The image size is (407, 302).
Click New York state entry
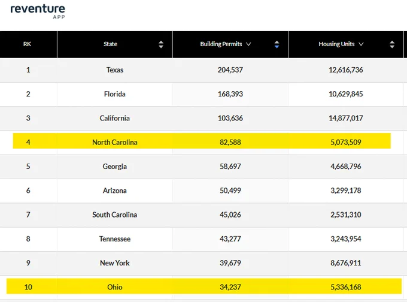(115, 263)
